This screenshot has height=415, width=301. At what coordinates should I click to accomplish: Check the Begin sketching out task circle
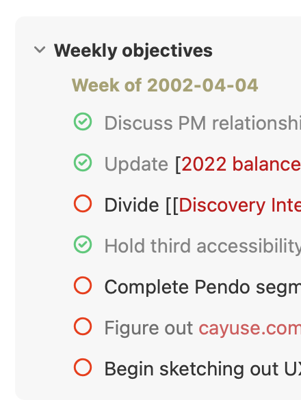pos(83,367)
